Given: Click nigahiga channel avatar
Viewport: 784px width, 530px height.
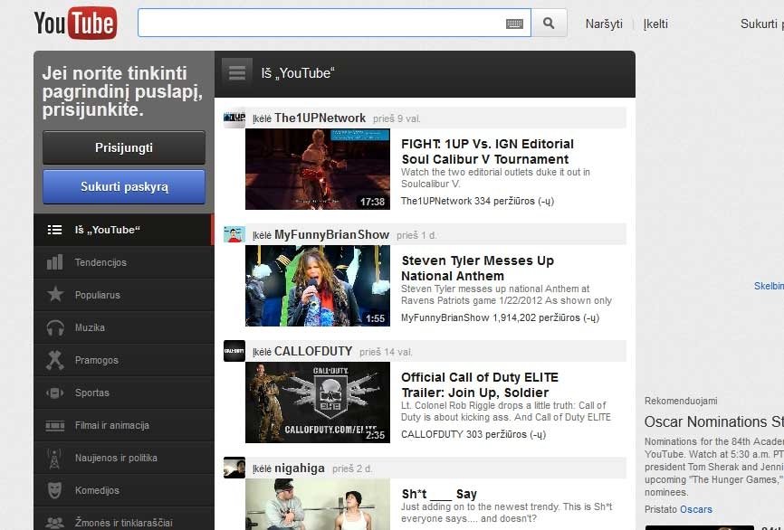Looking at the screenshot, I should [x=234, y=468].
